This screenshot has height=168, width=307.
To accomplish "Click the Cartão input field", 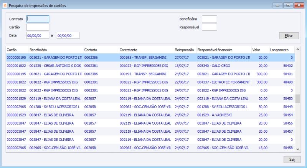I will click(x=38, y=27).
